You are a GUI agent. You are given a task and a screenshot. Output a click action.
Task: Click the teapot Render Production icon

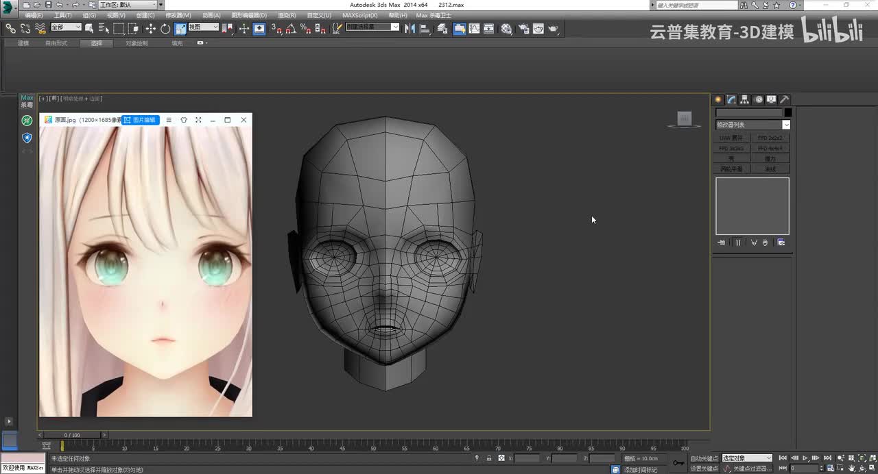coord(553,29)
